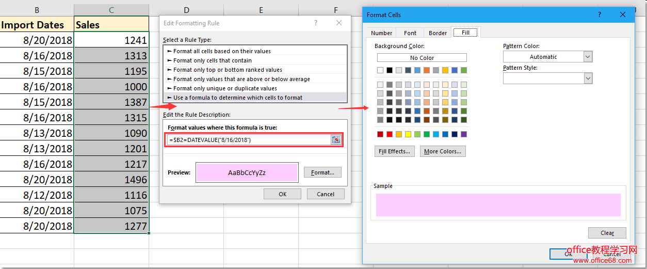The image size is (647, 269).
Task: Go to the Font tab
Action: point(410,33)
